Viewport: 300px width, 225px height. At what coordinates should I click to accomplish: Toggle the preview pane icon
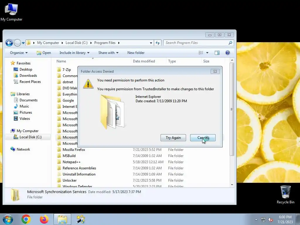pyautogui.click(x=217, y=53)
